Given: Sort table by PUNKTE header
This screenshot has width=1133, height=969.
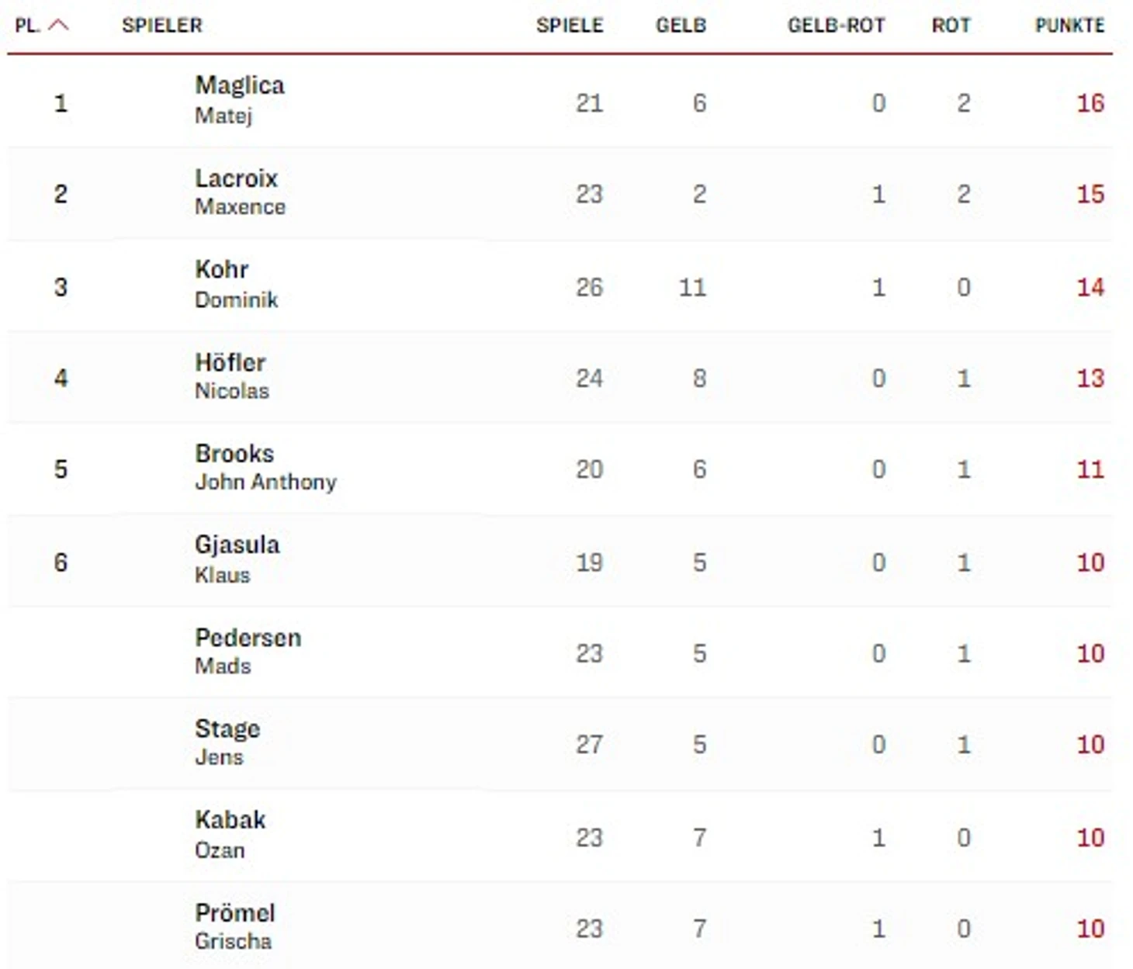Looking at the screenshot, I should point(1069,25).
